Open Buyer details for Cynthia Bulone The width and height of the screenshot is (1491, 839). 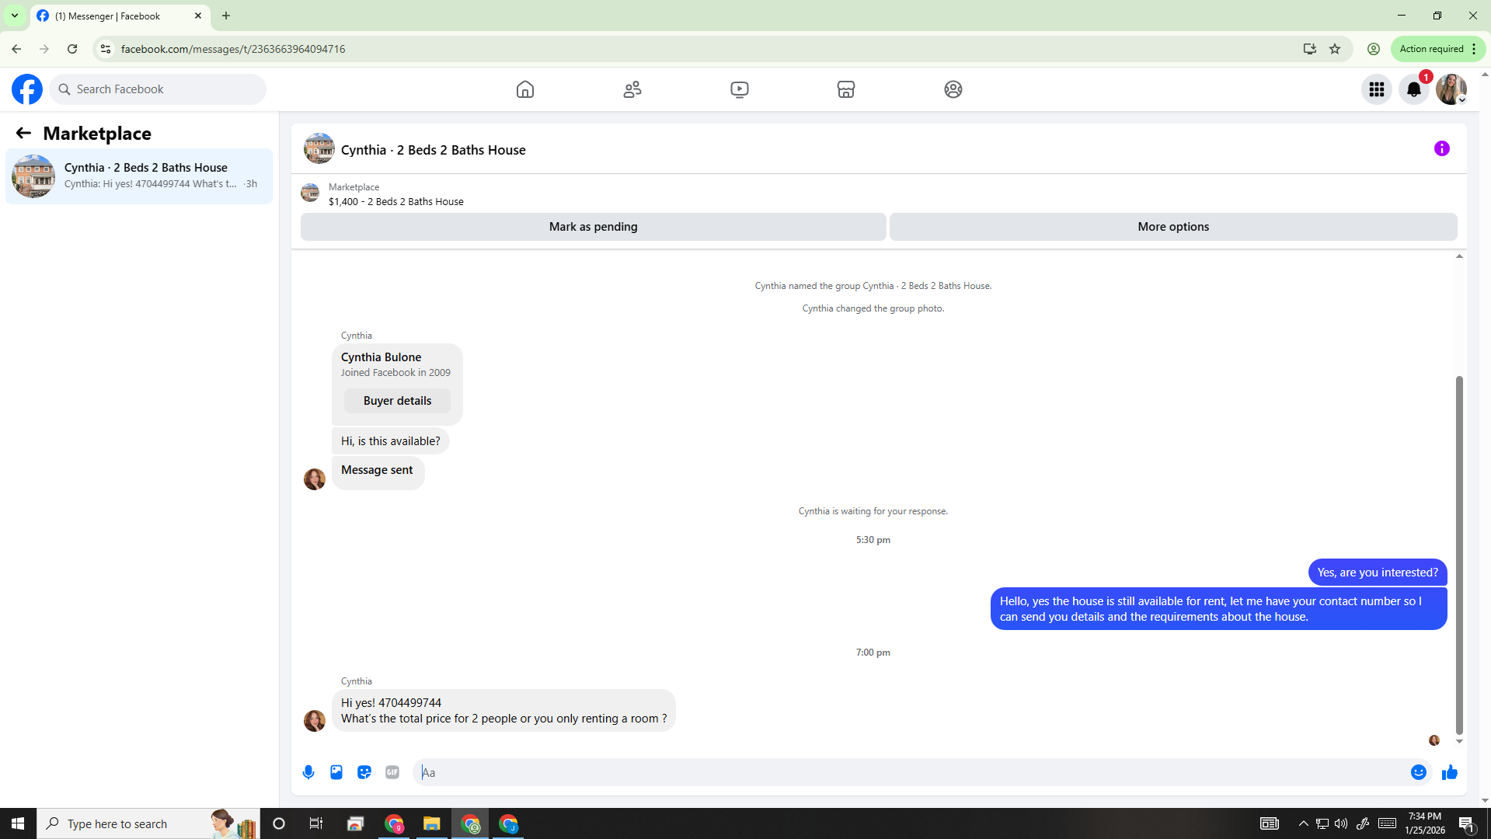(397, 401)
